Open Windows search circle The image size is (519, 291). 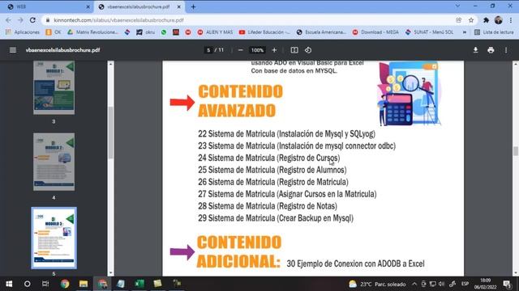[x=27, y=284]
